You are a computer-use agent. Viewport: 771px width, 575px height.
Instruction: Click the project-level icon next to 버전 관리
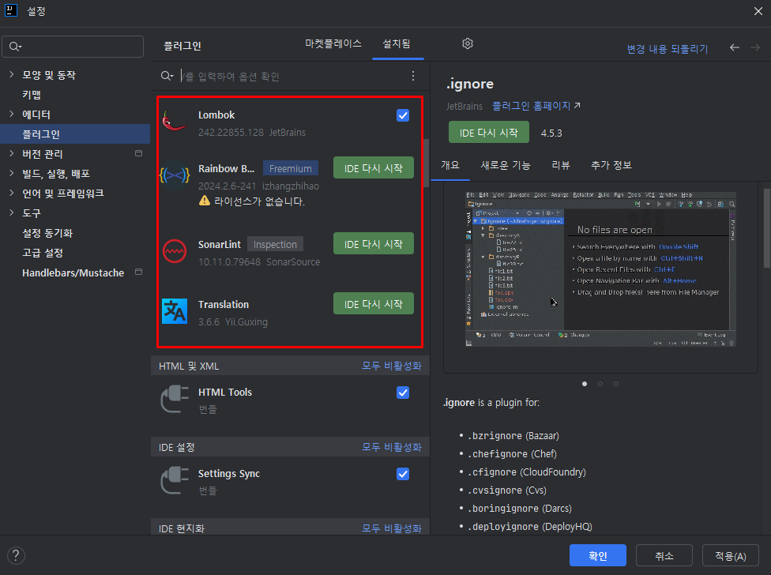[139, 153]
